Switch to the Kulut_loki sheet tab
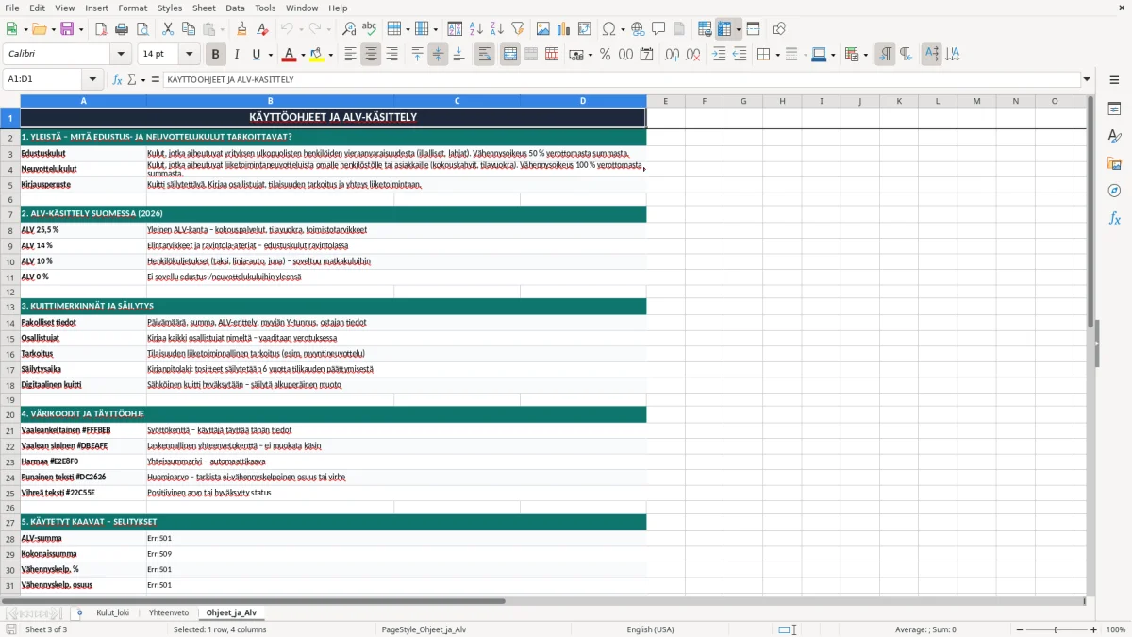Screen dimensions: 1132x637 (x=112, y=612)
